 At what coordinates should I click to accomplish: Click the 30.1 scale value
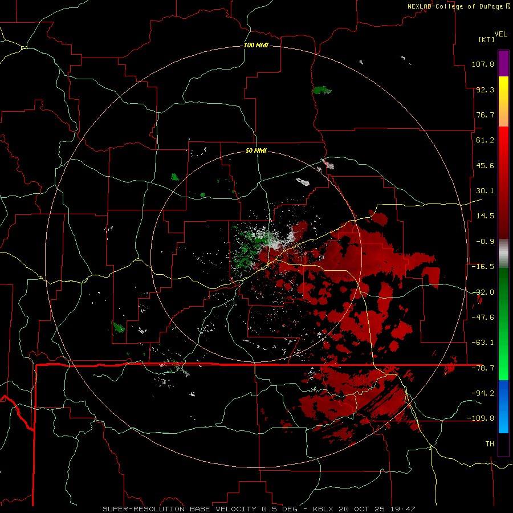[485, 191]
